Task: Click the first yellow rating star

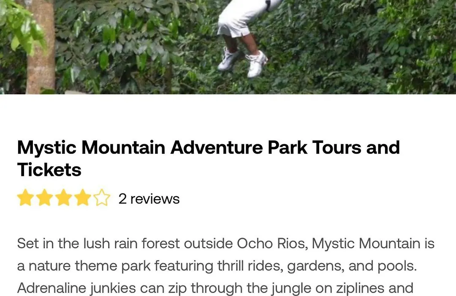Action: [26, 198]
